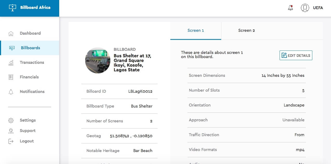This screenshot has height=164, width=331.
Task: Click the Billboard Africa brand title
Action: coord(35,8)
